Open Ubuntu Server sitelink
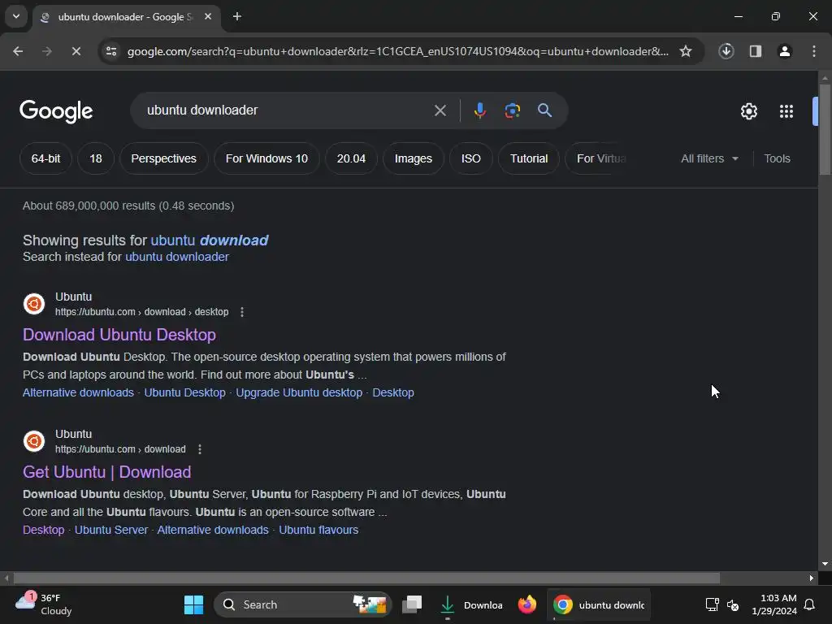The width and height of the screenshot is (832, 624). point(110,530)
